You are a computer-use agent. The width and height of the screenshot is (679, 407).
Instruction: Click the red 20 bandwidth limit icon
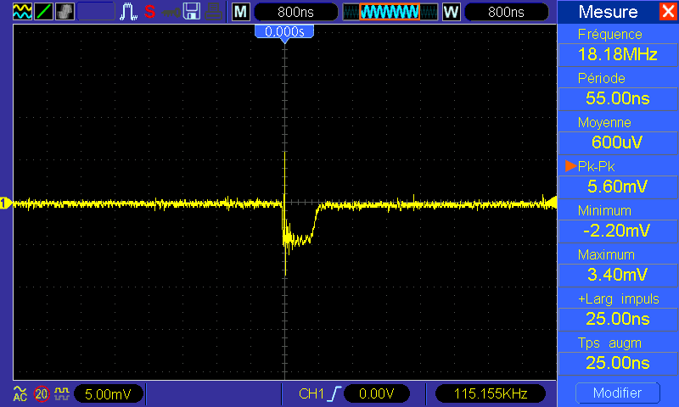point(42,393)
